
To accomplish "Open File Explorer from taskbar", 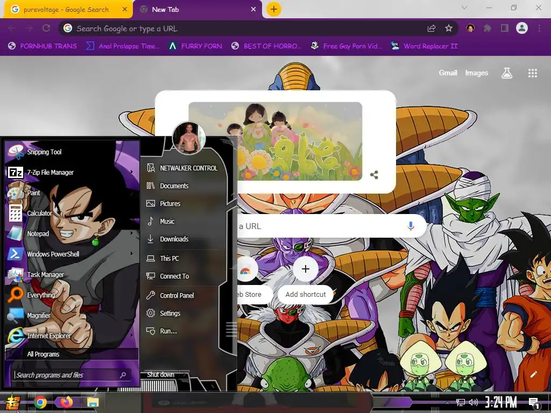I will coord(93,402).
